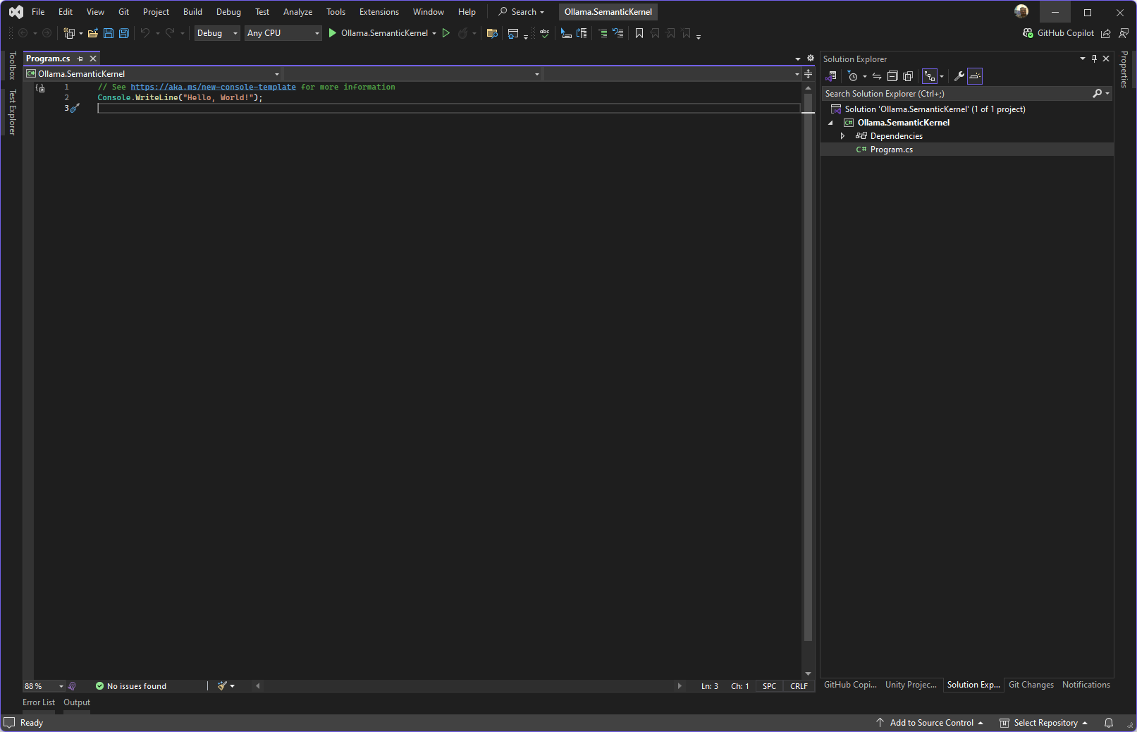Click the Save All double-disk icon
The image size is (1137, 732).
pos(124,33)
